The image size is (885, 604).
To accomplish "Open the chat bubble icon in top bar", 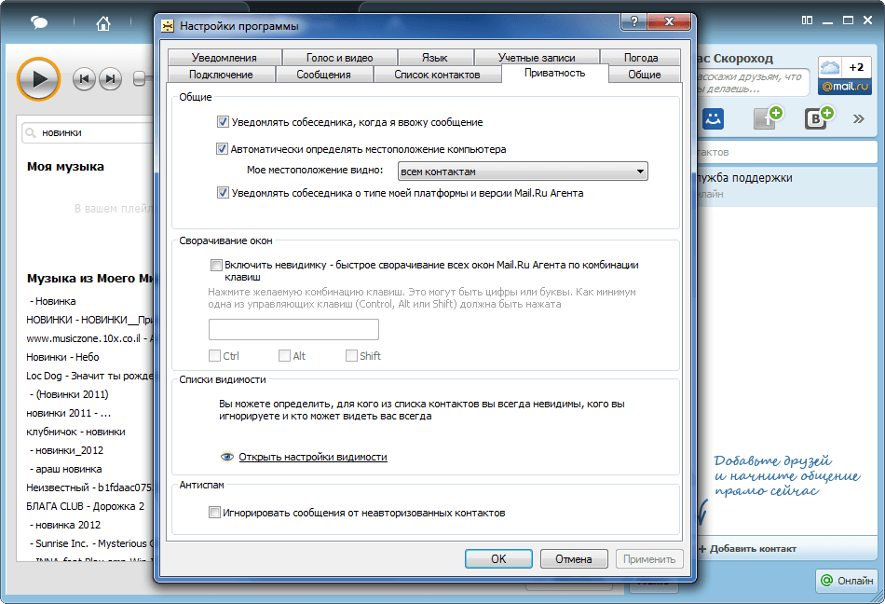I will click(39, 23).
